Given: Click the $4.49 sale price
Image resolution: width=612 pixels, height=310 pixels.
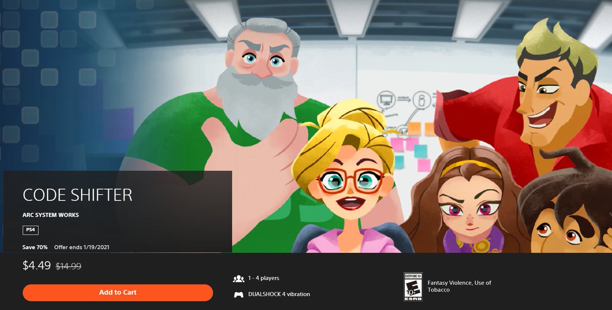Looking at the screenshot, I should 37,265.
